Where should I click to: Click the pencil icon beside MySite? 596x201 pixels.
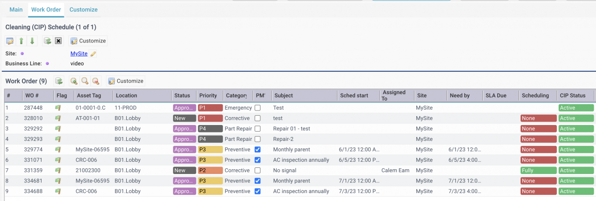point(93,54)
